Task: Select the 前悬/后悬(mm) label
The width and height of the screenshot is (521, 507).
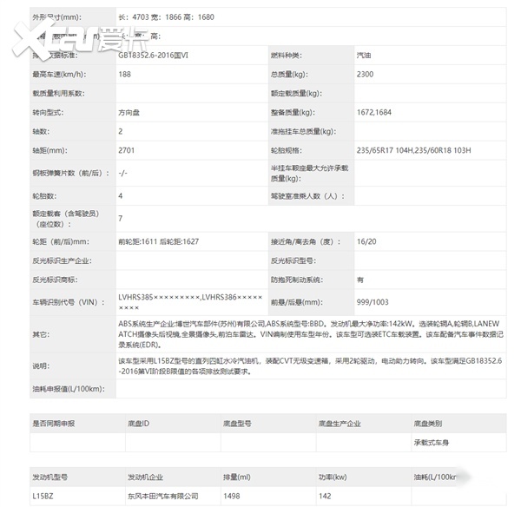Action: (296, 302)
